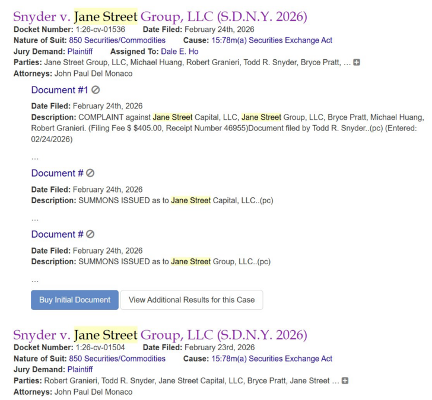Click ellipsis below the Document #1 description
The image size is (432, 400).
pos(35,157)
